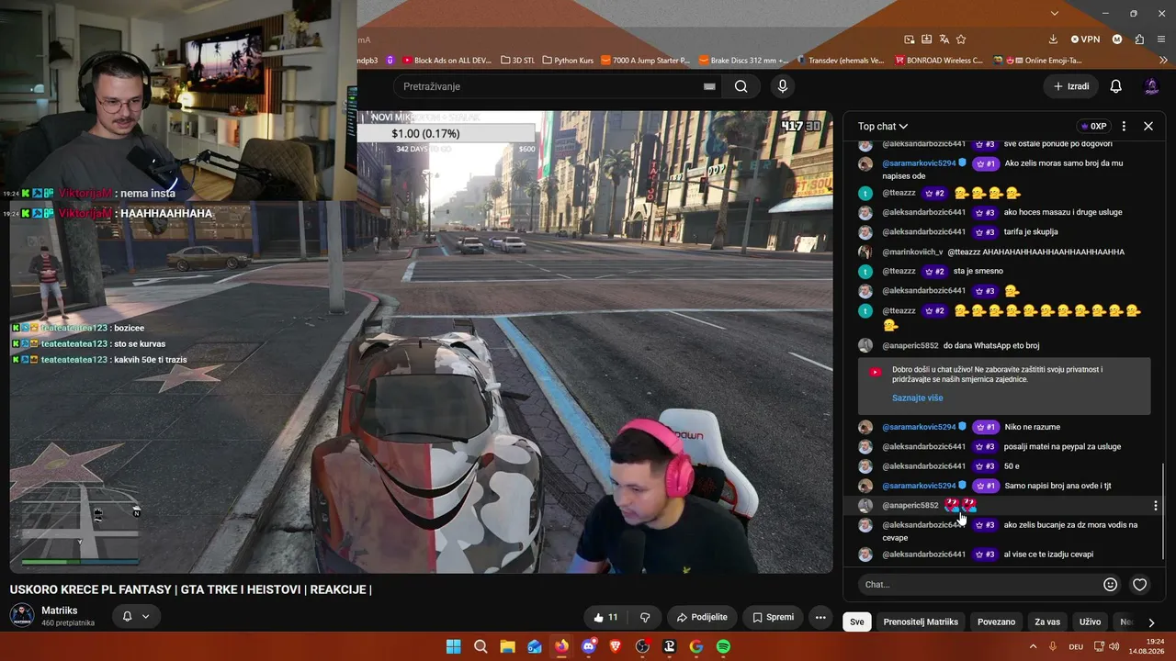This screenshot has width=1176, height=661.
Task: Open Brave browser from the taskbar
Action: coord(616,646)
